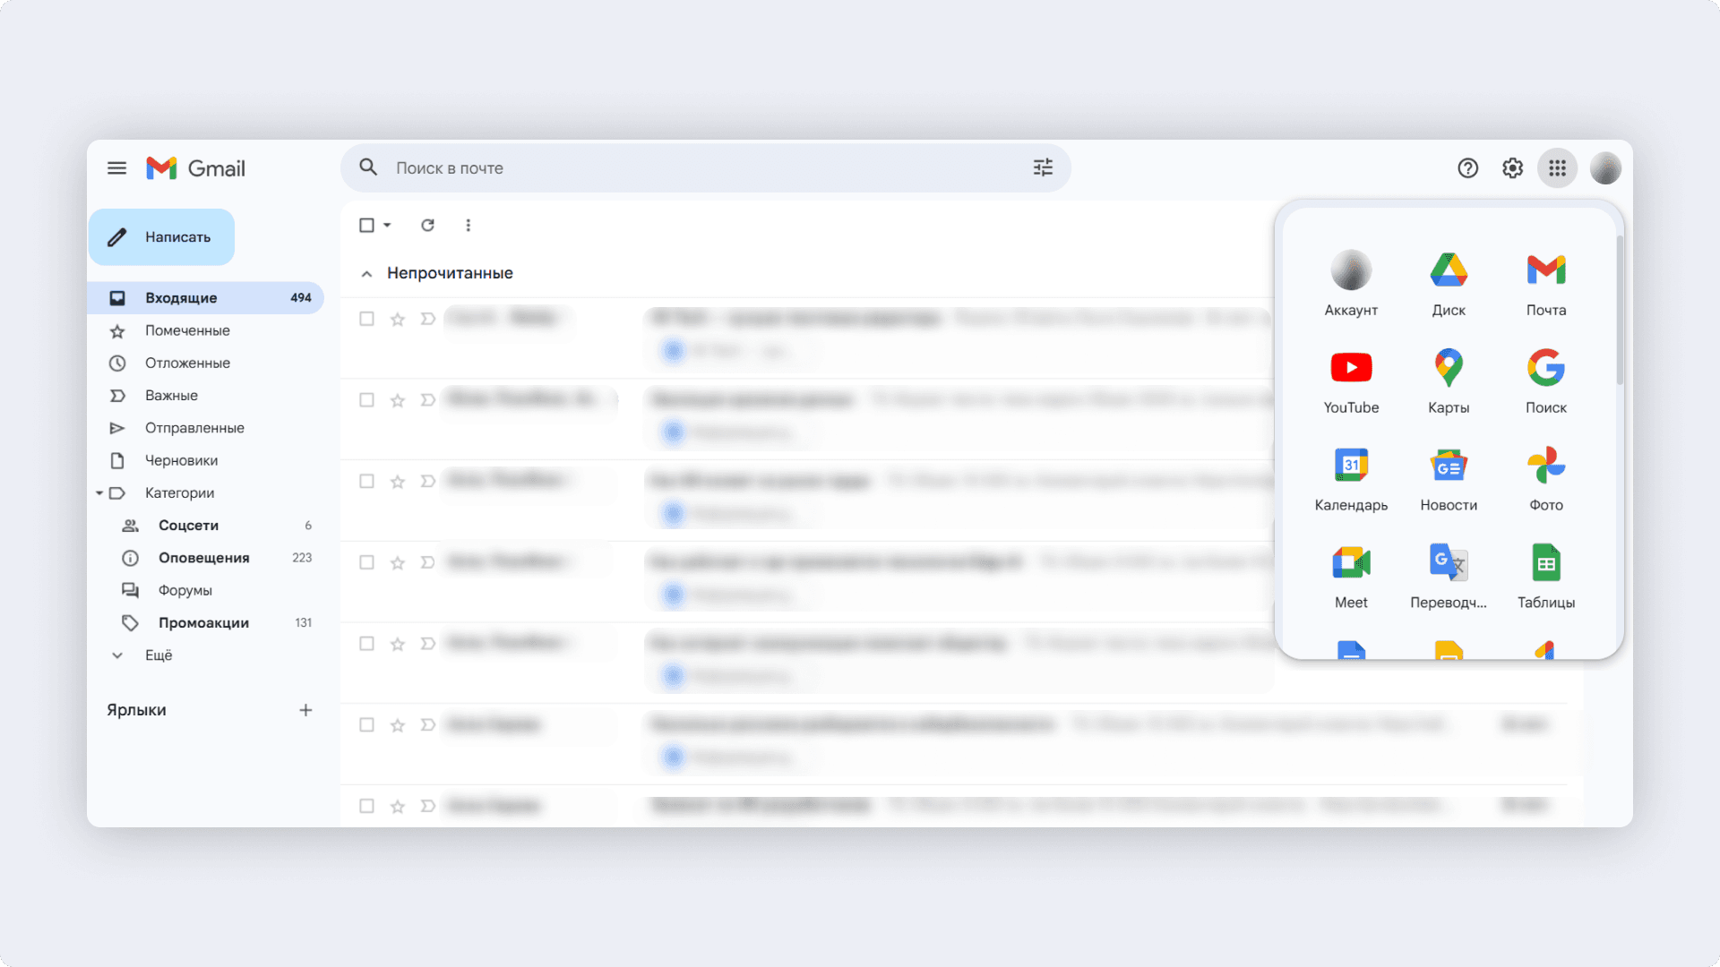Select the first email's checkbox
The height and width of the screenshot is (967, 1720).
(366, 318)
